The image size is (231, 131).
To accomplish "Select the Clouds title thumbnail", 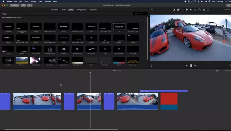I will [x=119, y=60].
